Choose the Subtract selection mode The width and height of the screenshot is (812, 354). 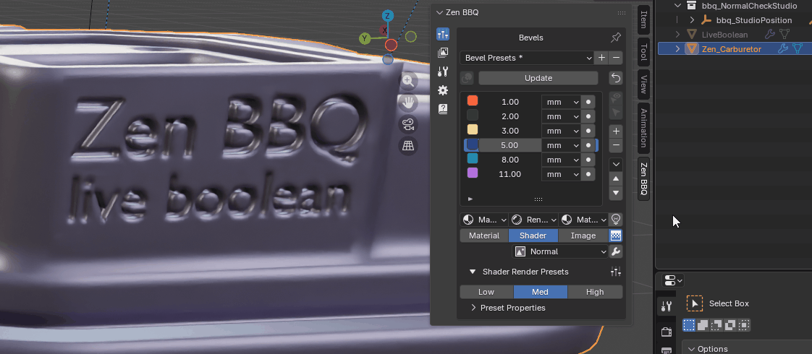point(716,325)
